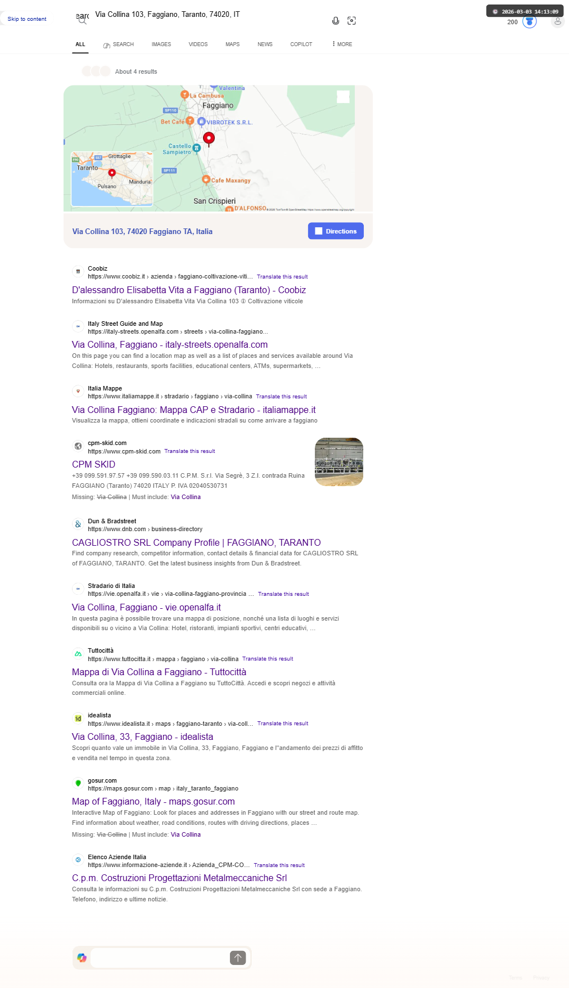Screen dimensions: 569x988
Task: Click idealista site favicon
Action: click(78, 718)
